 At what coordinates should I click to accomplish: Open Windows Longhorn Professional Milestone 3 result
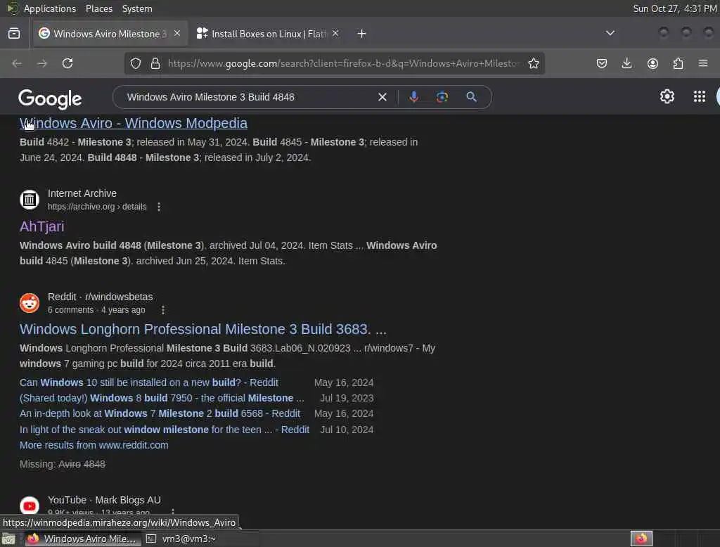[x=203, y=329]
